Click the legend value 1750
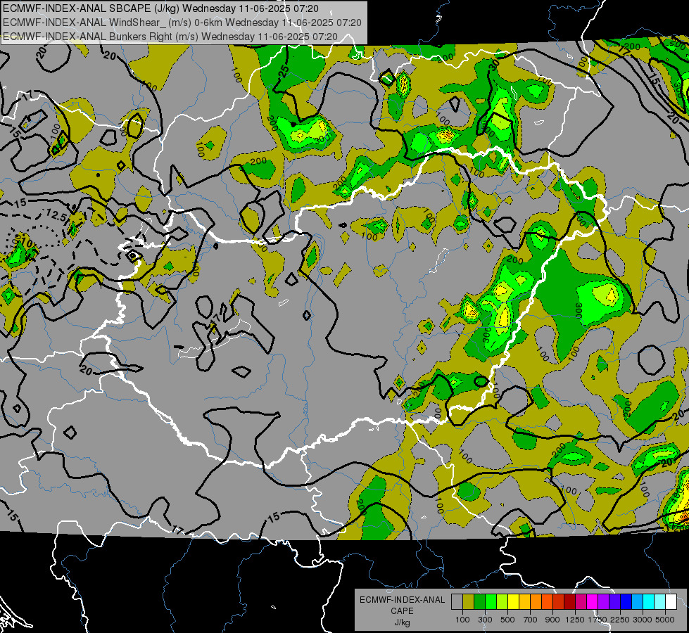This screenshot has height=633, width=689. point(598,620)
